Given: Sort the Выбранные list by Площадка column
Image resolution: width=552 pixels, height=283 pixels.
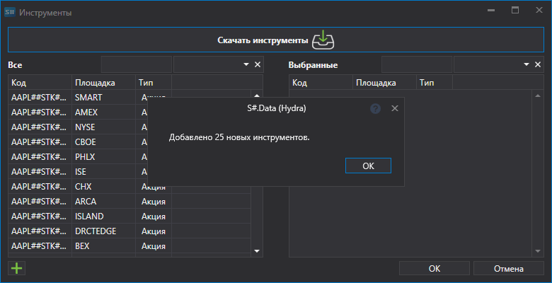Looking at the screenshot, I should pyautogui.click(x=384, y=83).
